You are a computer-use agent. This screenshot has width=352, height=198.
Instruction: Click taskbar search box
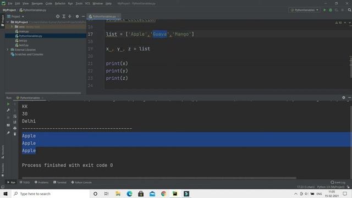[x=51, y=194]
